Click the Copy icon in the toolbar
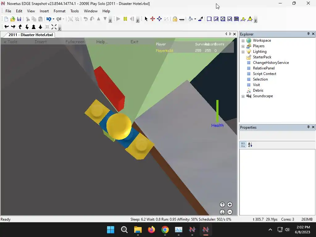Image resolution: width=316 pixels, height=237 pixels. point(34,19)
